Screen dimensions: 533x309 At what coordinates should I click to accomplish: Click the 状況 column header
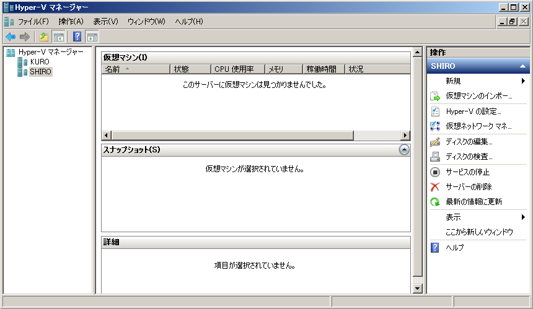(x=377, y=69)
